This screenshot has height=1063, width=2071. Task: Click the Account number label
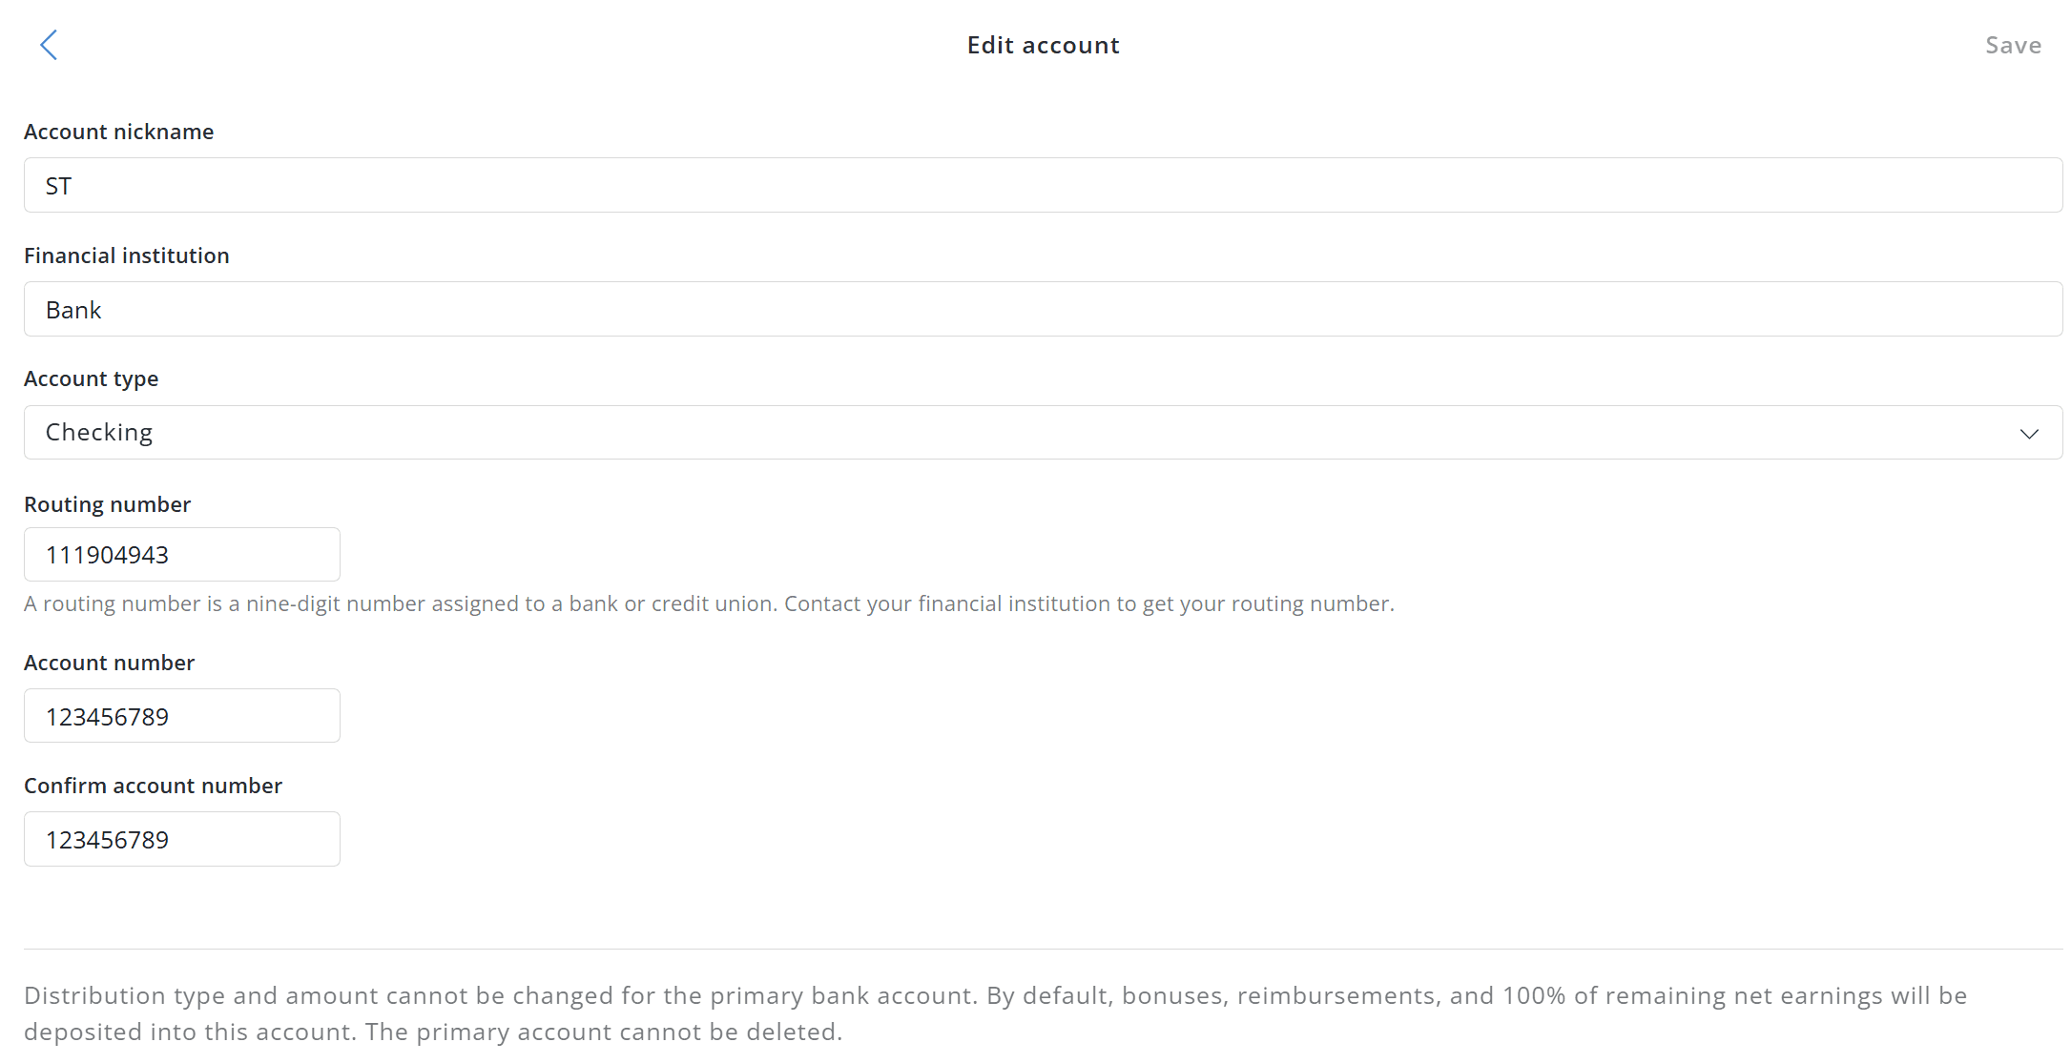coord(109,663)
